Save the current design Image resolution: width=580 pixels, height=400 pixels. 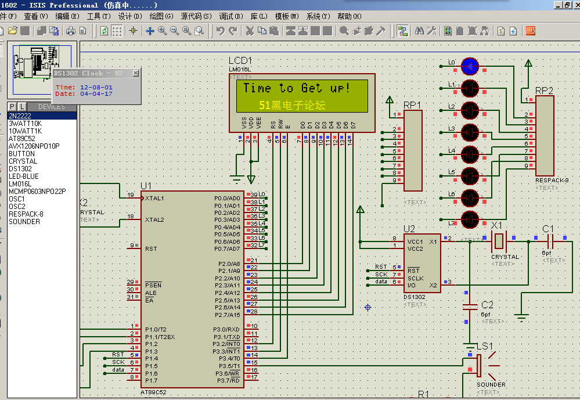coord(25,31)
